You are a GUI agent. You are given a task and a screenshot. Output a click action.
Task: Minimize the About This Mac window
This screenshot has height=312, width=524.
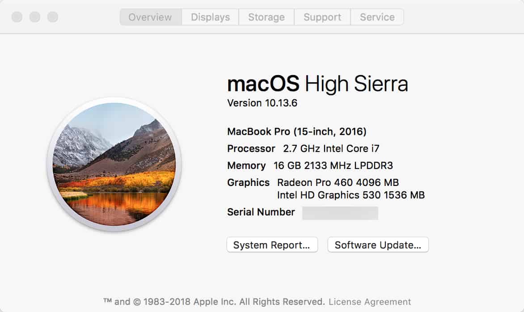35,17
